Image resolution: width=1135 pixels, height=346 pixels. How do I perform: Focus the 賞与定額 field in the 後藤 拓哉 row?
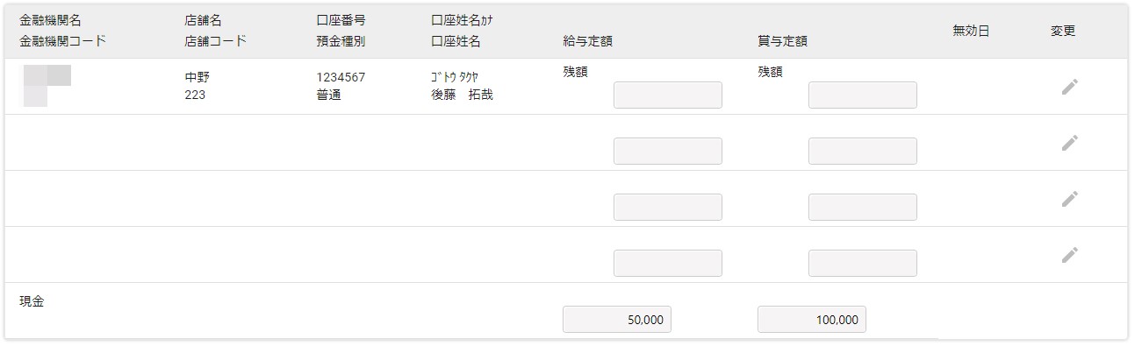[x=863, y=95]
